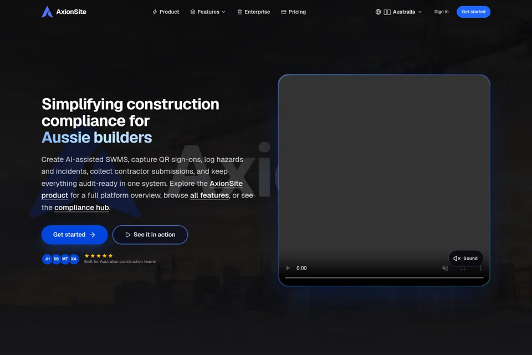Click the arrow icon in hero Get started

(x=93, y=235)
